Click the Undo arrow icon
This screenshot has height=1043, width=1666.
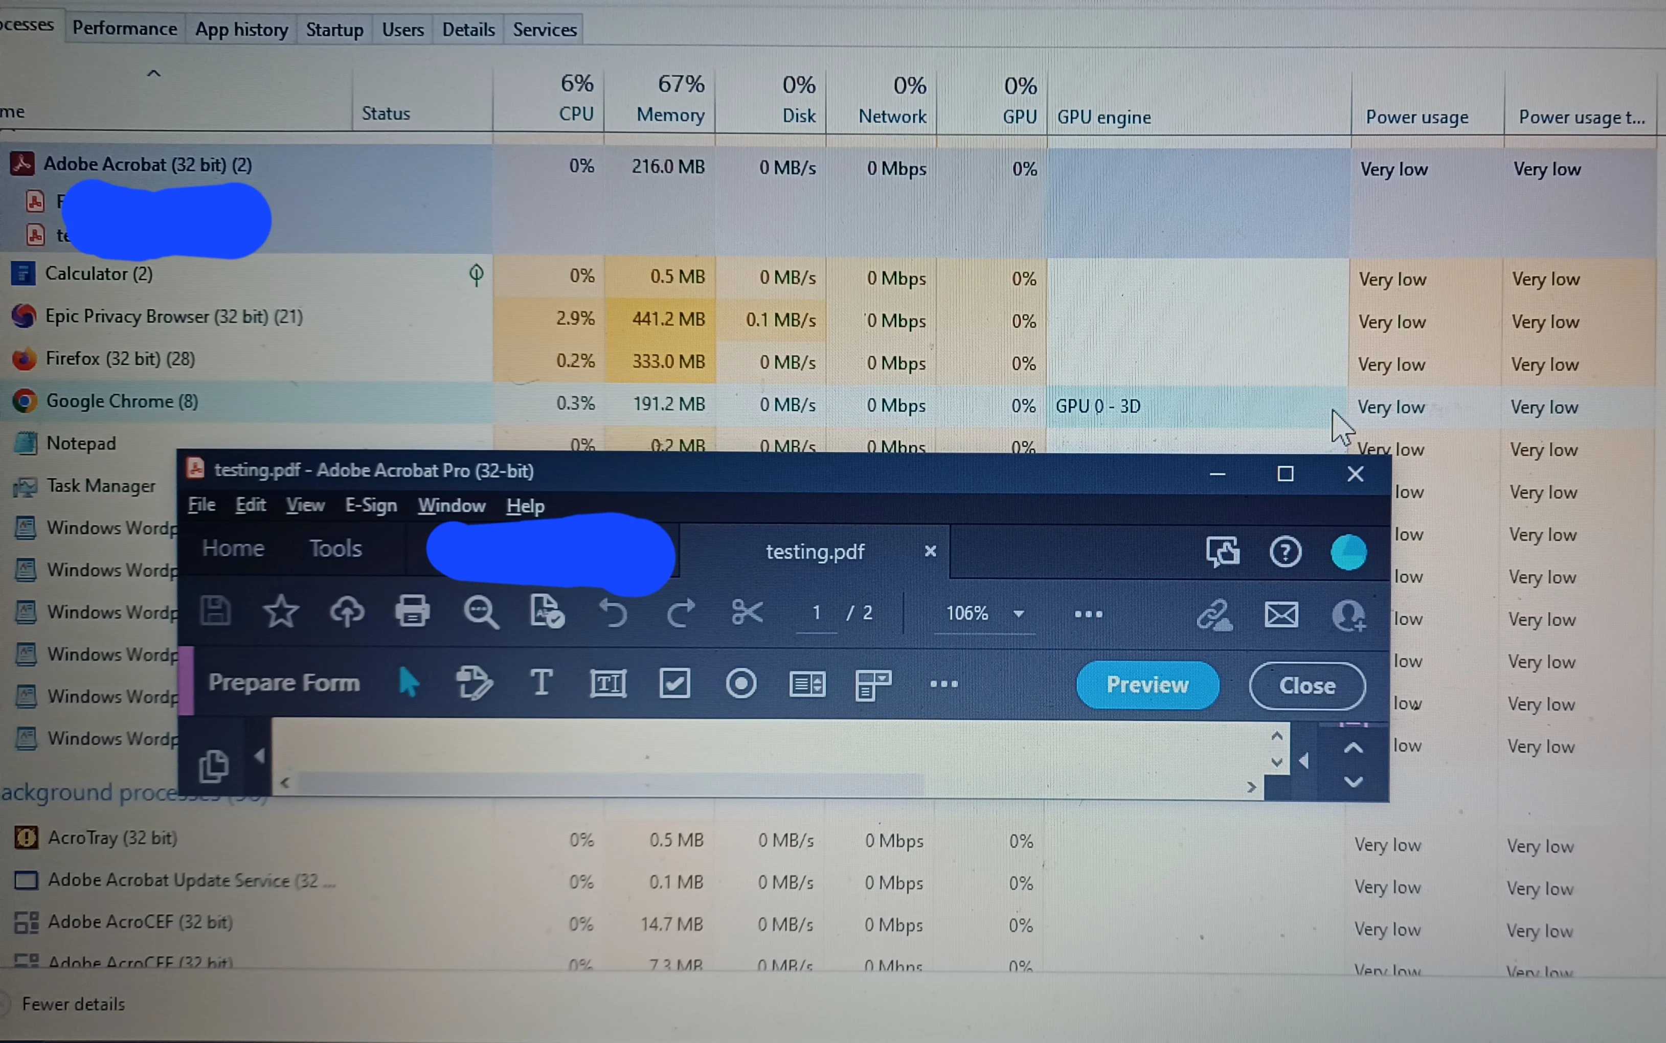[x=613, y=613]
